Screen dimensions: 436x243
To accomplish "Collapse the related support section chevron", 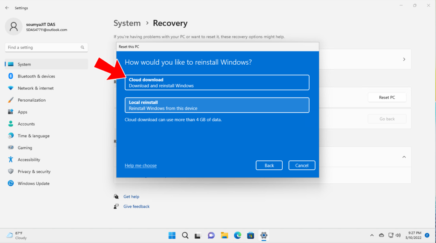I will tap(404, 157).
